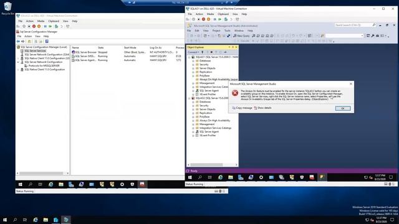Click checkpoint icon in SQLAG1 VM toolbar

[x=226, y=19]
